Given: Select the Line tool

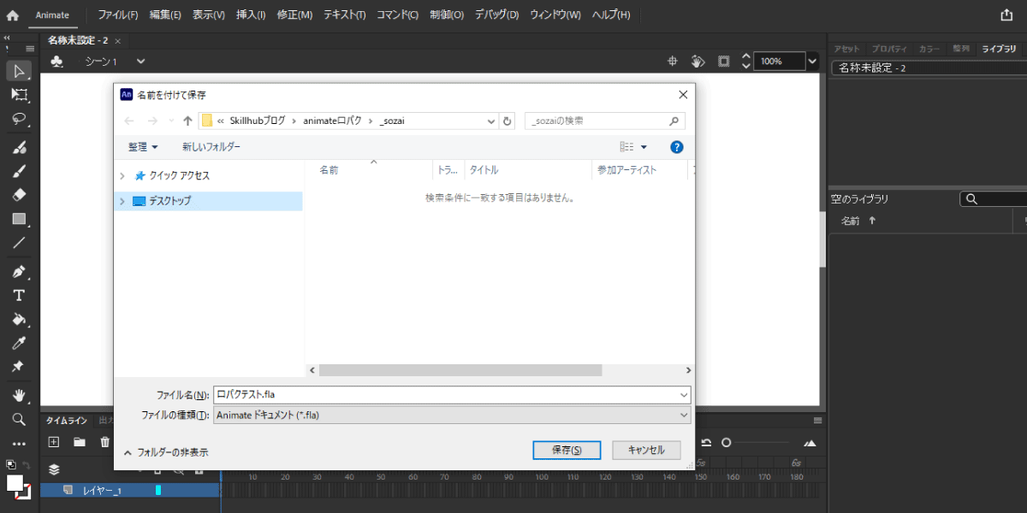Looking at the screenshot, I should coord(19,243).
